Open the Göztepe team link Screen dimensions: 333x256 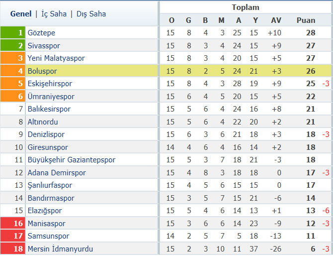(41, 33)
